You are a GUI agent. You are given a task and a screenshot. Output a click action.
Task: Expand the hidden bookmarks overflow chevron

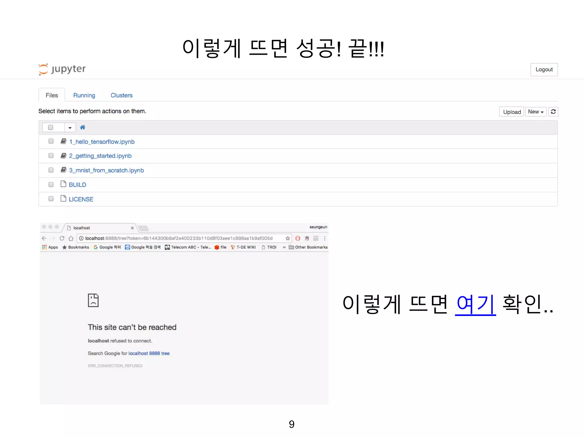click(284, 247)
